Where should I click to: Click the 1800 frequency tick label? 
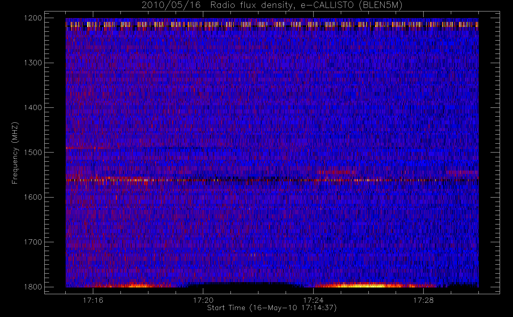(x=33, y=287)
